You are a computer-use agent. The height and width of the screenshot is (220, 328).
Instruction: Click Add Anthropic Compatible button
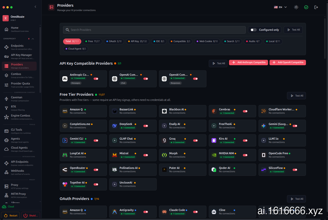coord(249,62)
